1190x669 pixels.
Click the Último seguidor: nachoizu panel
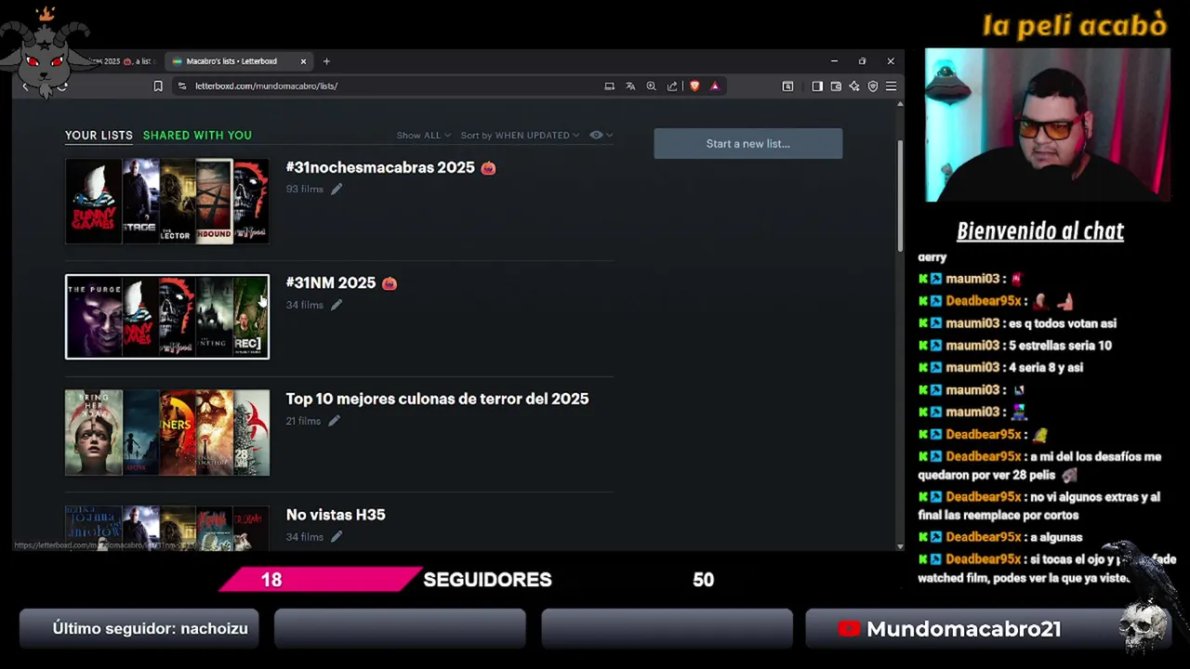[x=139, y=629]
